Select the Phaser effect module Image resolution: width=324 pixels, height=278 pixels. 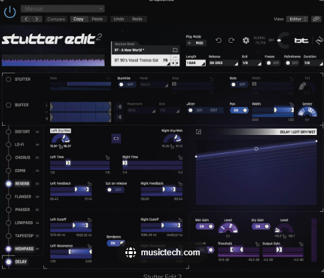pos(22,210)
